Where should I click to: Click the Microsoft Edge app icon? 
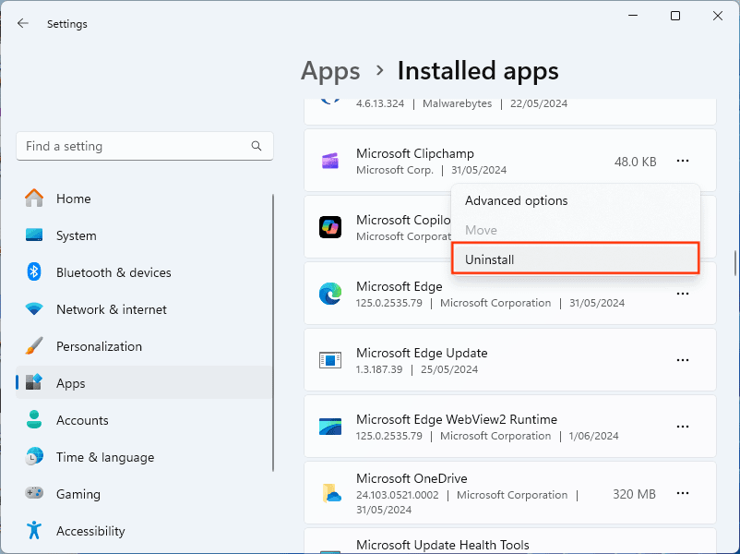330,294
